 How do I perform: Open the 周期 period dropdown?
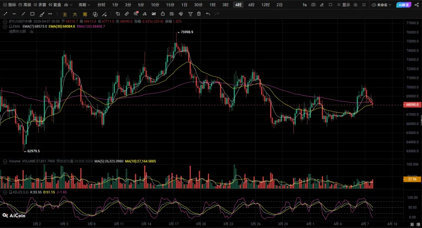84,5
